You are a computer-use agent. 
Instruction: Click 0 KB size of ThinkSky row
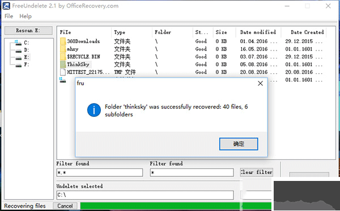(x=221, y=65)
